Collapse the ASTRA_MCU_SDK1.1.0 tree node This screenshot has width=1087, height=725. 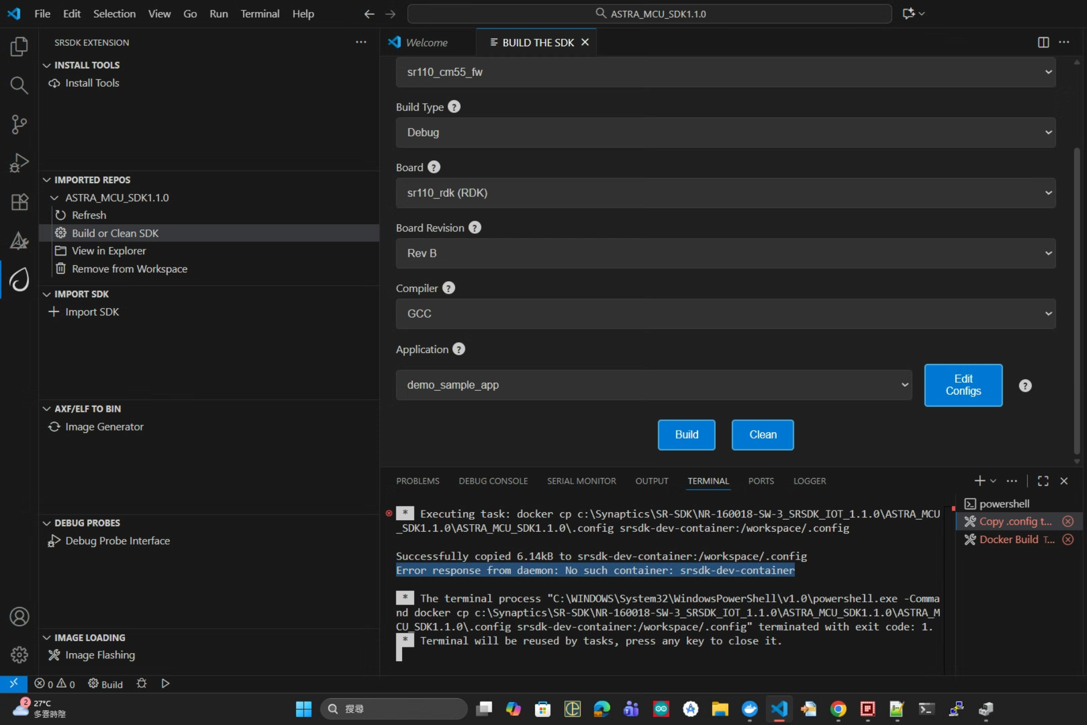coord(55,197)
